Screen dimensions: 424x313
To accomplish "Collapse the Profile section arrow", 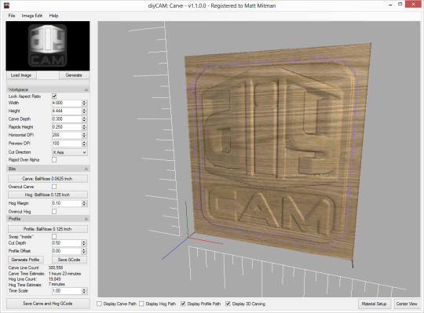I will [86, 219].
